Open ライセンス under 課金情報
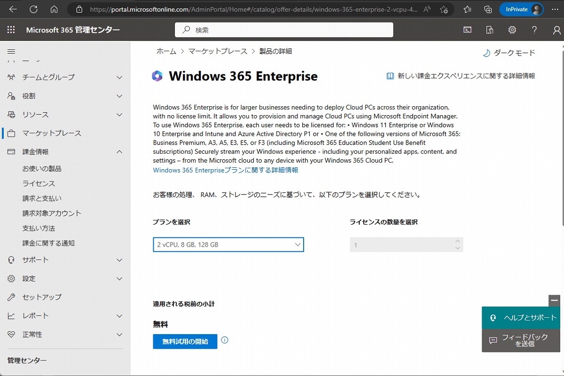This screenshot has height=376, width=564. pyautogui.click(x=39, y=183)
